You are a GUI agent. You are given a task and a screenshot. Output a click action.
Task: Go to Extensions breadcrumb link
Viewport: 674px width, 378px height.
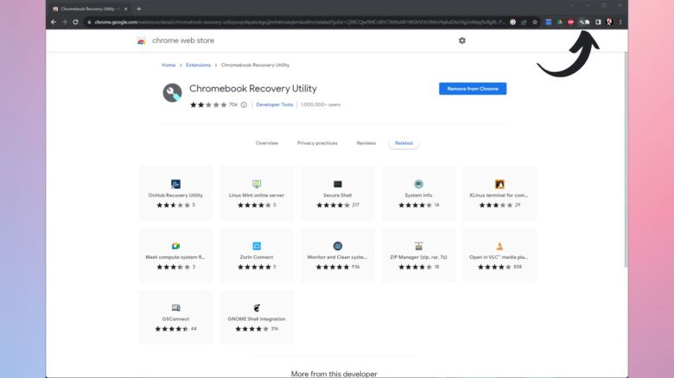pyautogui.click(x=198, y=65)
